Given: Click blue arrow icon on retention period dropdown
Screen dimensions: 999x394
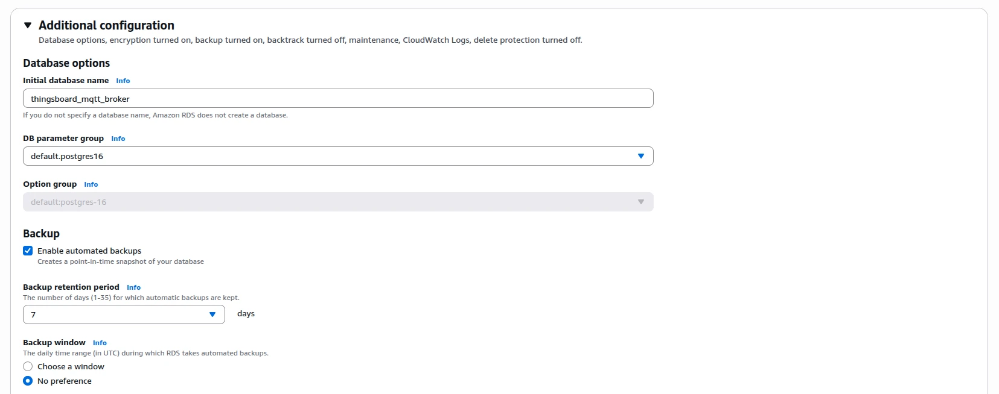Looking at the screenshot, I should coord(212,314).
